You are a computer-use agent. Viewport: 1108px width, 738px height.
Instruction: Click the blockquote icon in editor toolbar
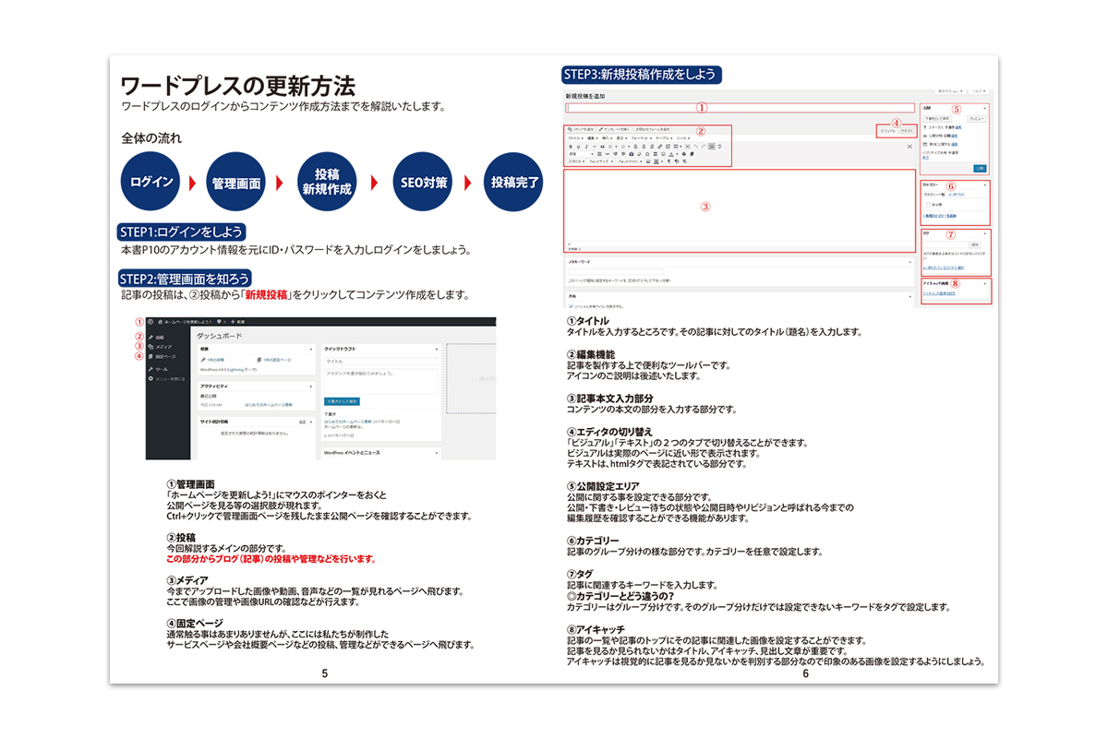601,146
